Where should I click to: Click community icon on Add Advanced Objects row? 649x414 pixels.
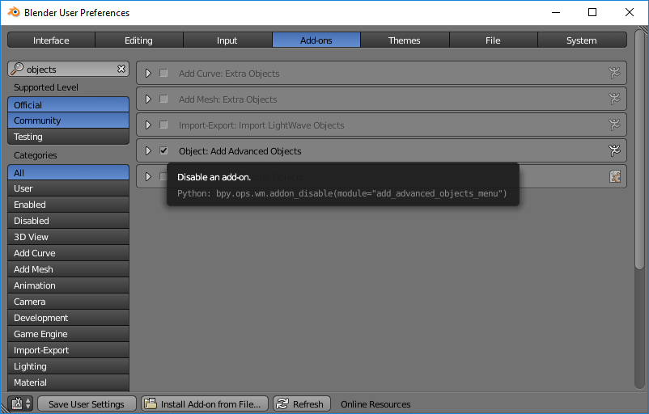coord(615,150)
